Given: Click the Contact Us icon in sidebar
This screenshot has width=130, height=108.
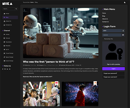Looking at the screenshot, I should (4, 25).
